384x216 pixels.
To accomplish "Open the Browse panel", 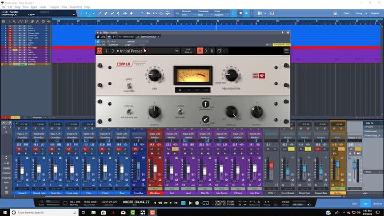I will 378,204.
